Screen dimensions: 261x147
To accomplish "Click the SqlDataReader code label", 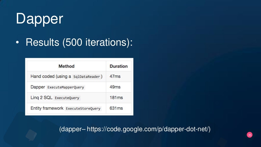I will click(87, 77).
